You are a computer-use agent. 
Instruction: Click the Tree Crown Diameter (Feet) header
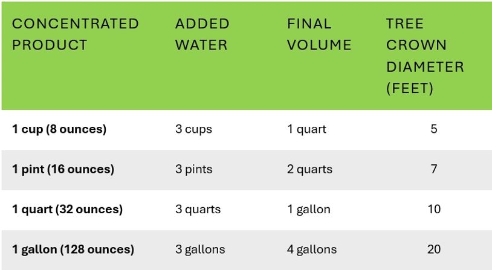coord(425,56)
